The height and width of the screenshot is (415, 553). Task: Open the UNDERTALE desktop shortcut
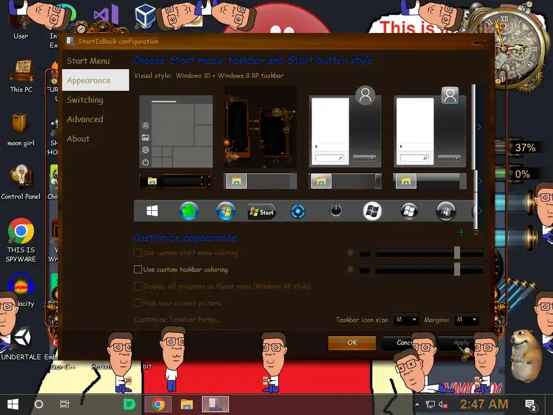(x=21, y=343)
